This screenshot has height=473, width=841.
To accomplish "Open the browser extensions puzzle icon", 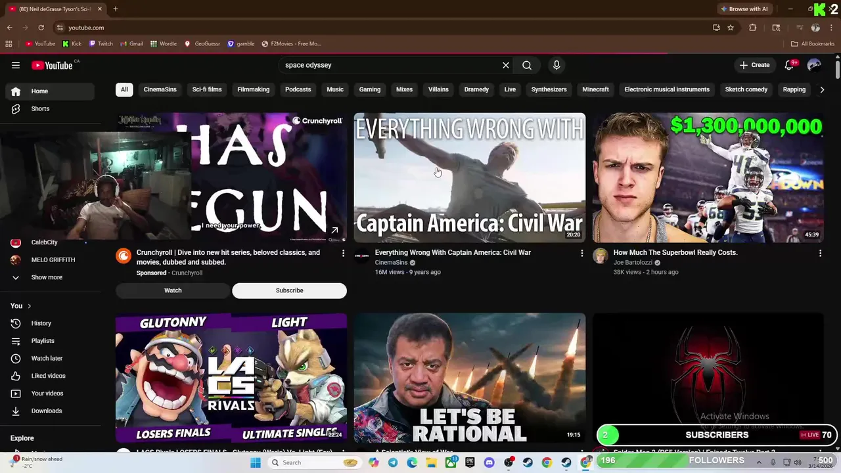I will [x=753, y=28].
